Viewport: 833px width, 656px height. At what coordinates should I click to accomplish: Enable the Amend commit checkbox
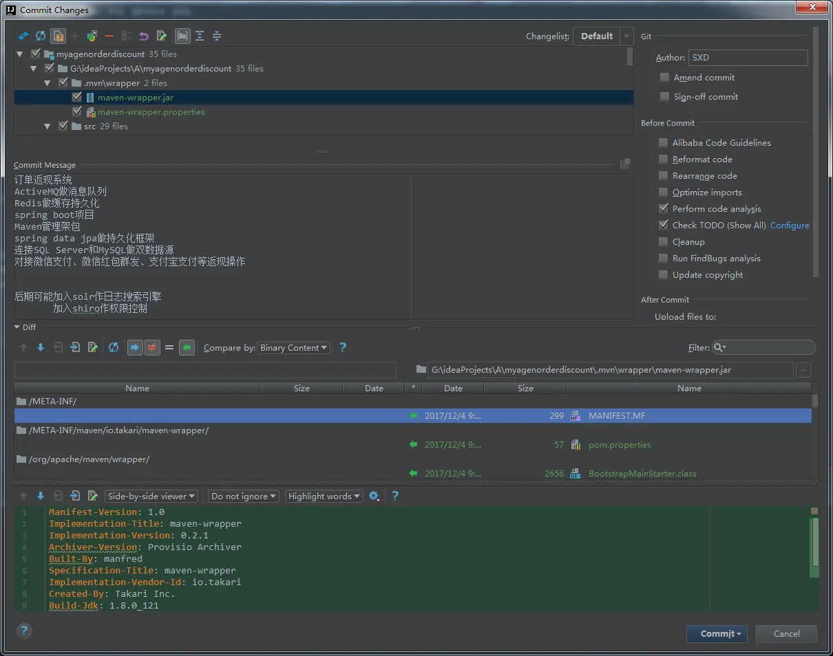coord(664,78)
